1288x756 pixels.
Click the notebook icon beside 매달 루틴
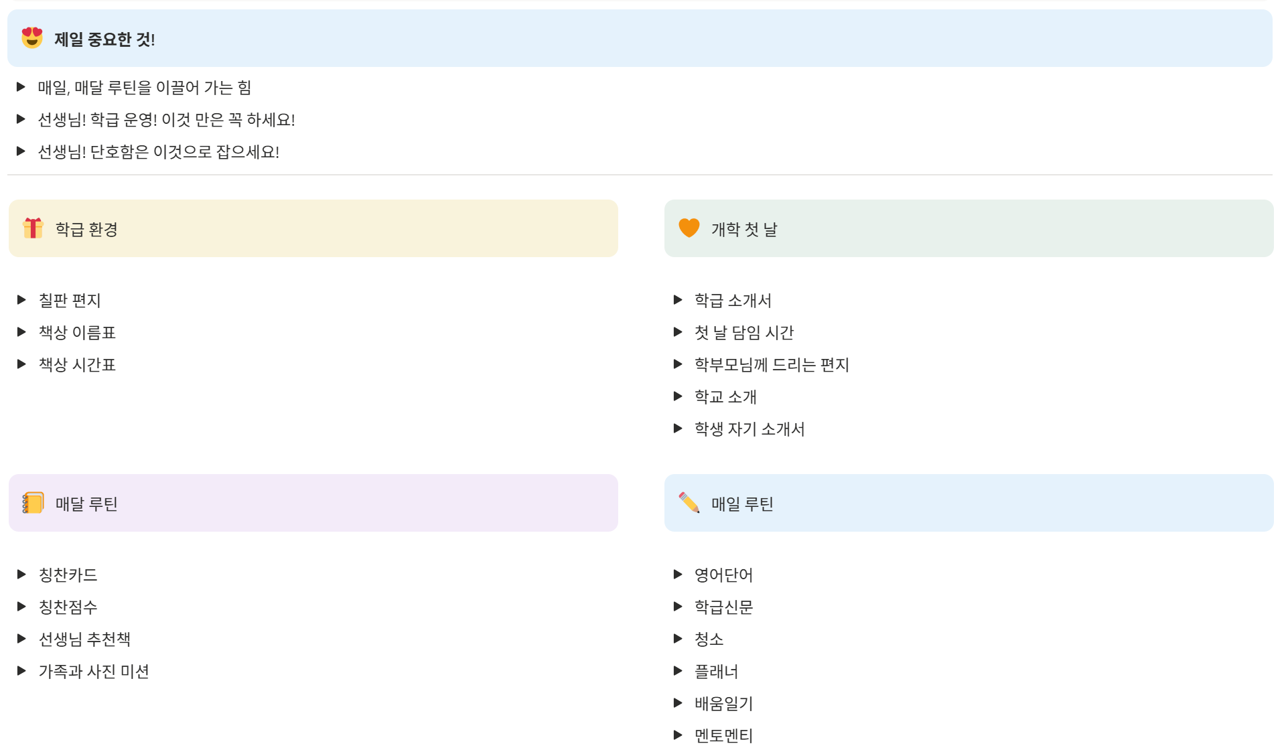point(33,503)
